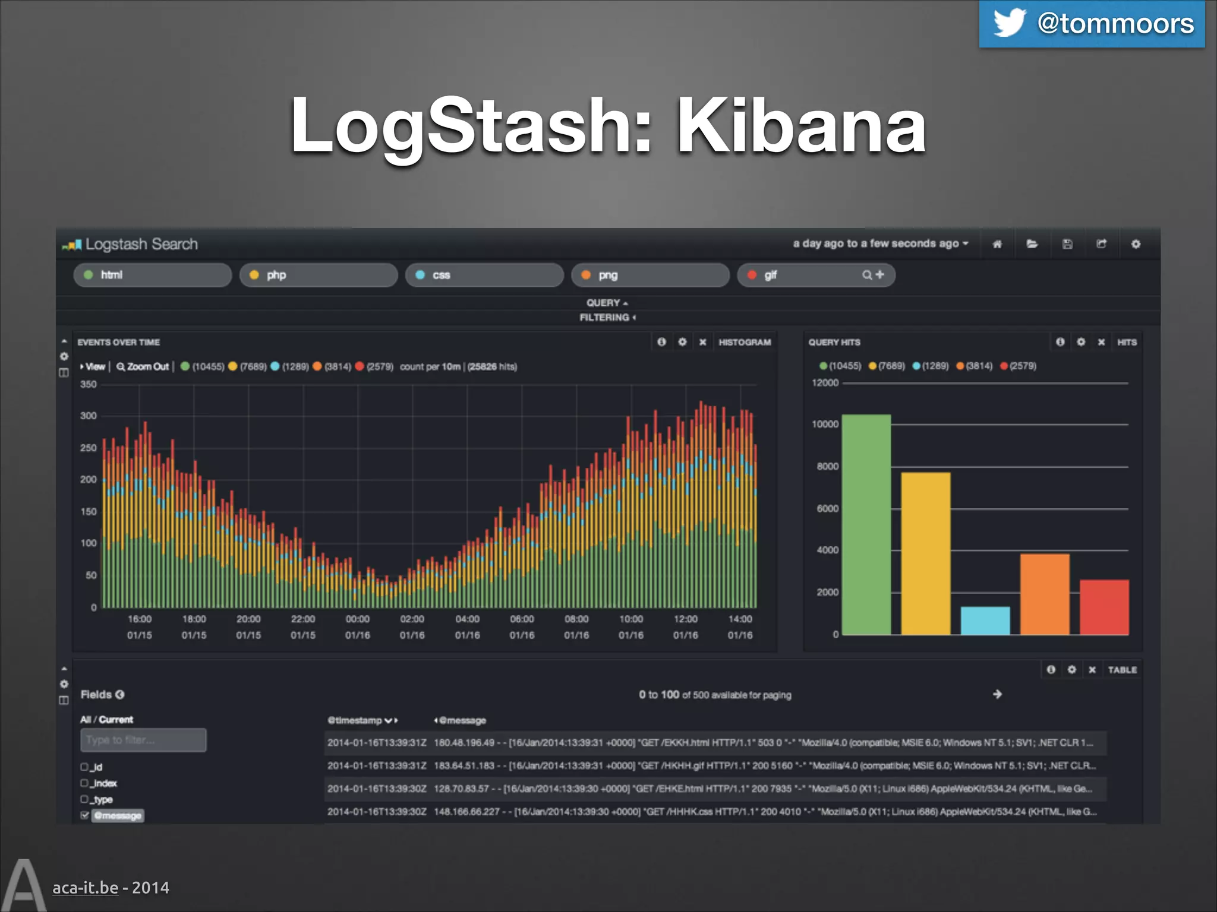The width and height of the screenshot is (1217, 912).
Task: Collapse the table row arrow
Action: coord(64,669)
